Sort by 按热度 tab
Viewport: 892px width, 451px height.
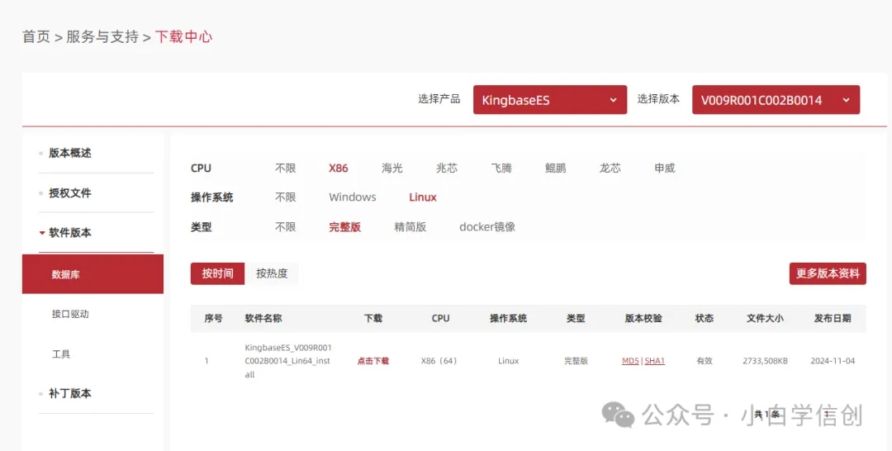pos(272,273)
